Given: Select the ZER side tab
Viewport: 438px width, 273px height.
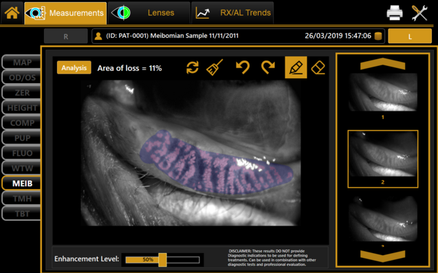Looking at the screenshot, I should point(22,93).
